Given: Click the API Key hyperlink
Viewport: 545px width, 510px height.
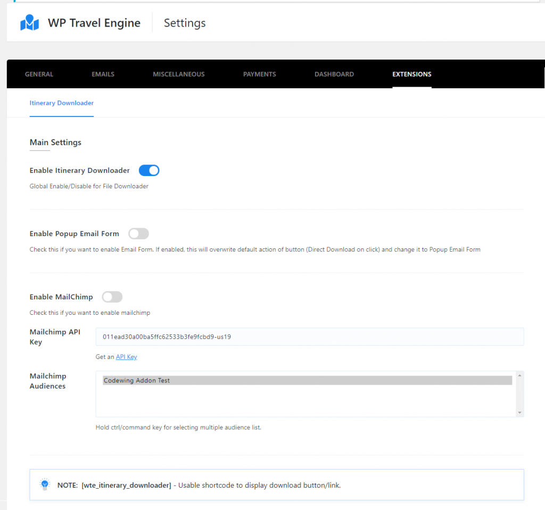Looking at the screenshot, I should coord(126,356).
